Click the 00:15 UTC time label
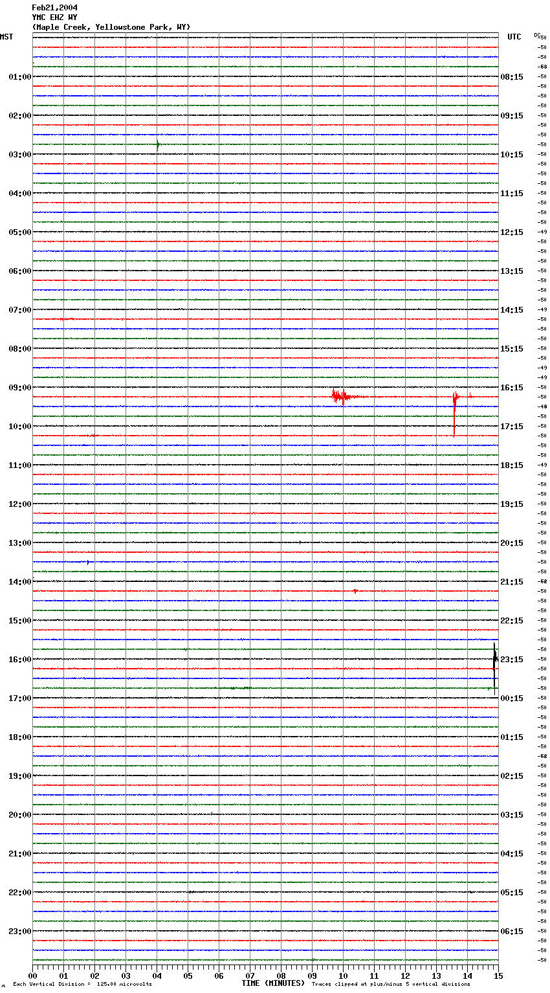The height and width of the screenshot is (993, 550). (x=512, y=698)
